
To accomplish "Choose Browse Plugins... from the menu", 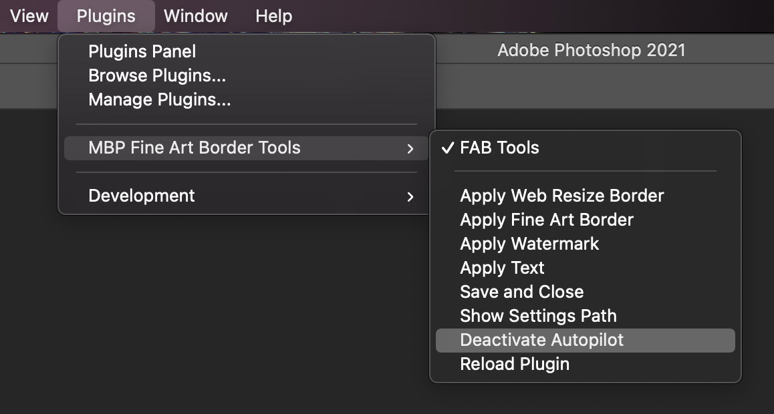I will tap(157, 75).
